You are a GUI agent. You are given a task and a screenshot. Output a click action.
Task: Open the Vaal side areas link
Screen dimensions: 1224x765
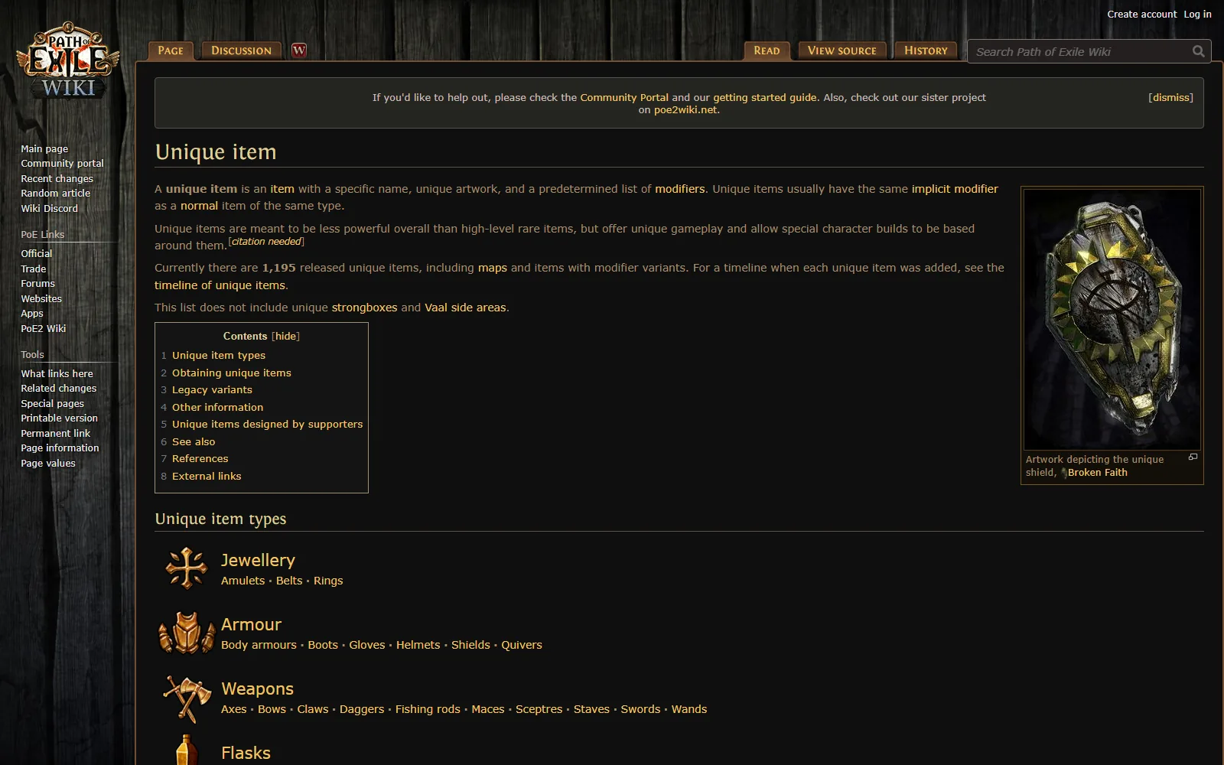click(465, 308)
